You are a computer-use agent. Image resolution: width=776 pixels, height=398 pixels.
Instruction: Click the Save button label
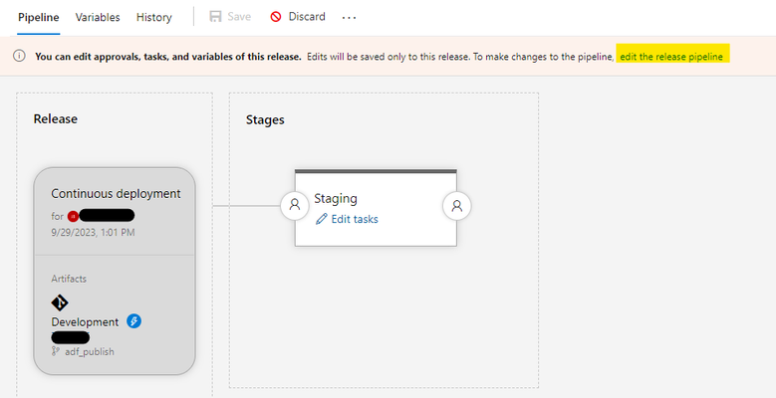click(239, 17)
